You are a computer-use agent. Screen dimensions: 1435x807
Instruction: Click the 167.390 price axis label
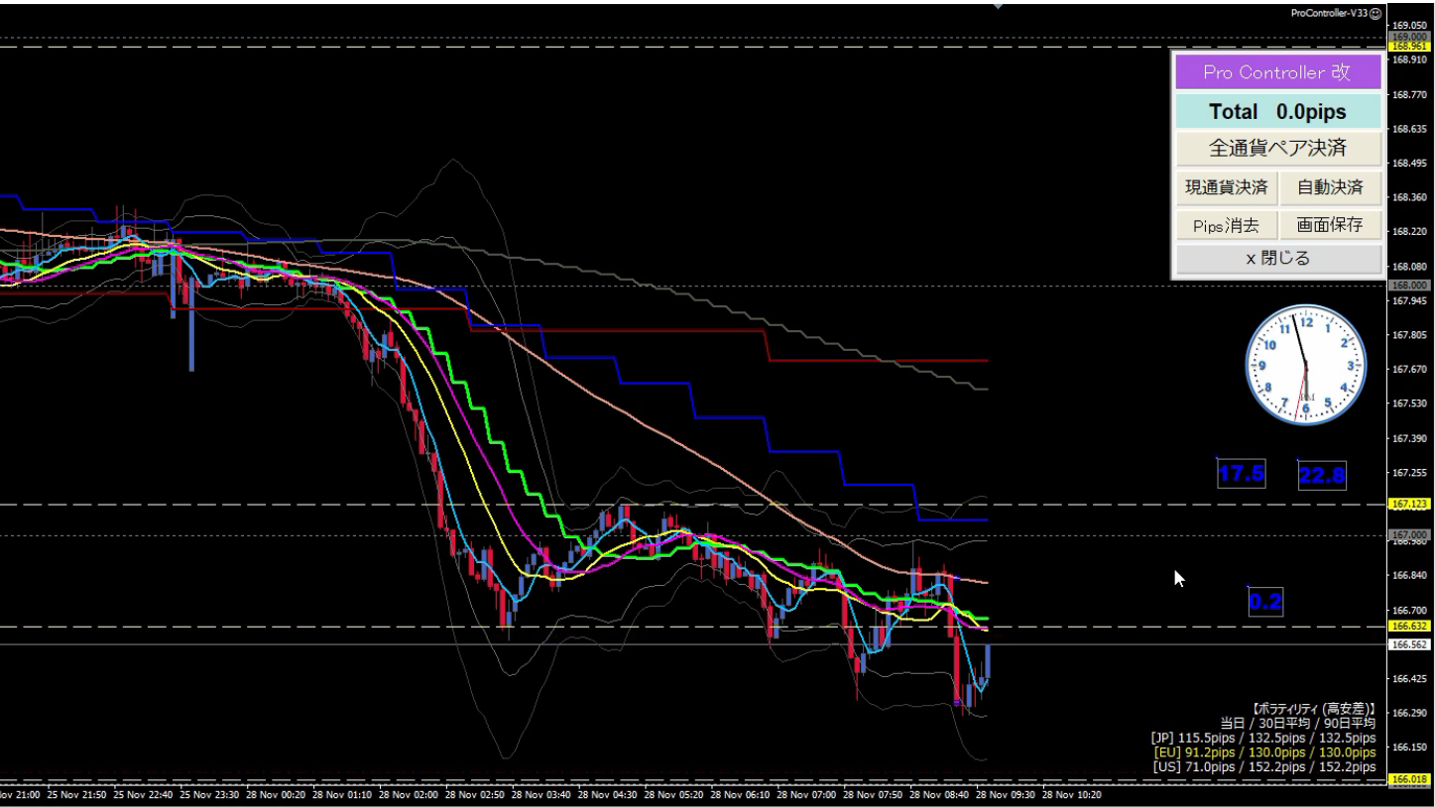point(1409,438)
